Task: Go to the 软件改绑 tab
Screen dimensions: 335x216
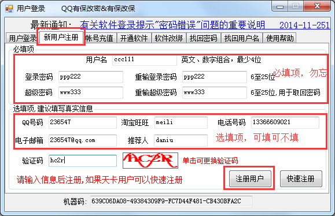Action: [169, 38]
